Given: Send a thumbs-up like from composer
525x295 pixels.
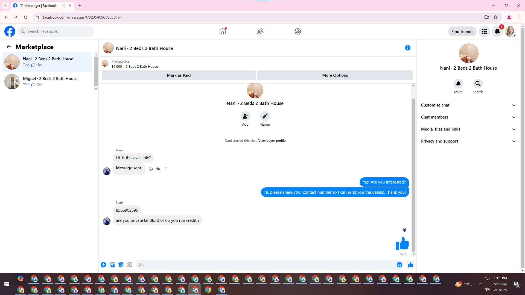Looking at the screenshot, I should 410,265.
